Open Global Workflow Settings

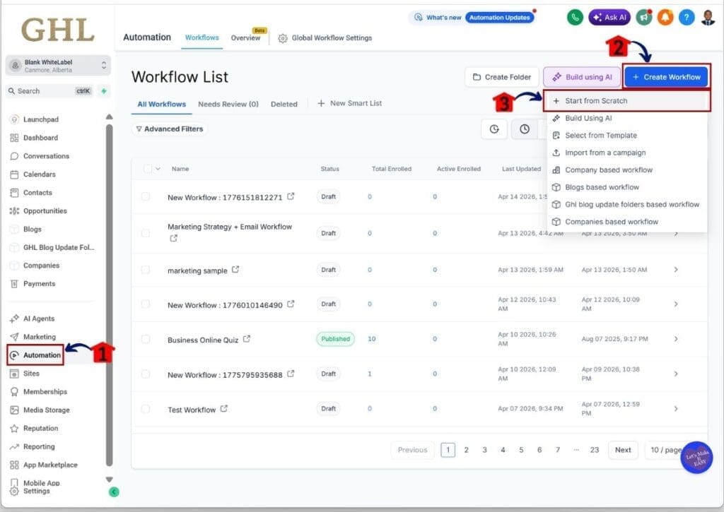tap(325, 38)
